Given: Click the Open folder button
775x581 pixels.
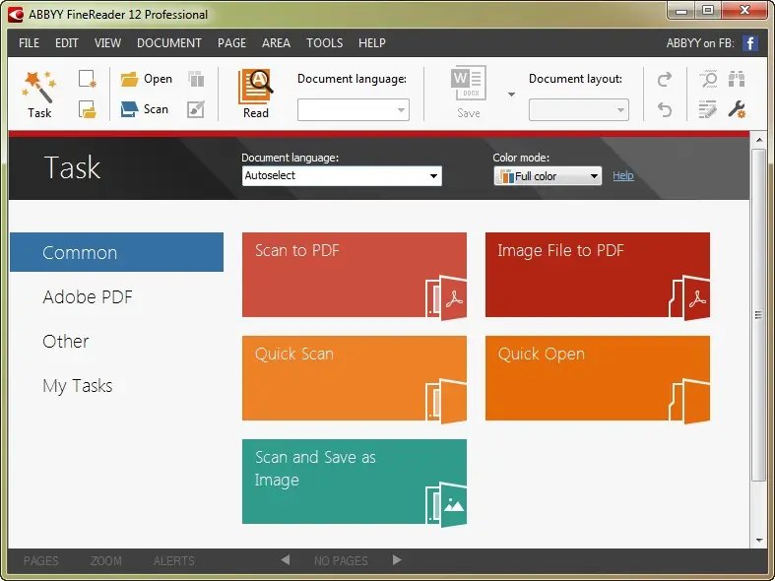Looking at the screenshot, I should 146,79.
